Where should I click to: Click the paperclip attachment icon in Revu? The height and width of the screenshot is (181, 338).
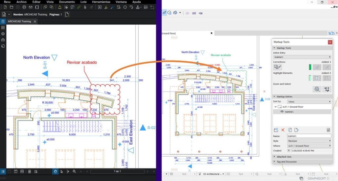85,7
